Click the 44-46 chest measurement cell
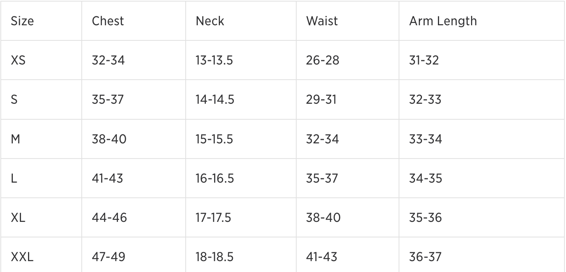566x272 pixels. tap(109, 218)
